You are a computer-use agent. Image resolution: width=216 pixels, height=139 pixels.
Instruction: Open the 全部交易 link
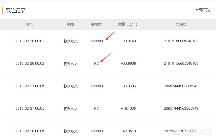tap(202, 10)
